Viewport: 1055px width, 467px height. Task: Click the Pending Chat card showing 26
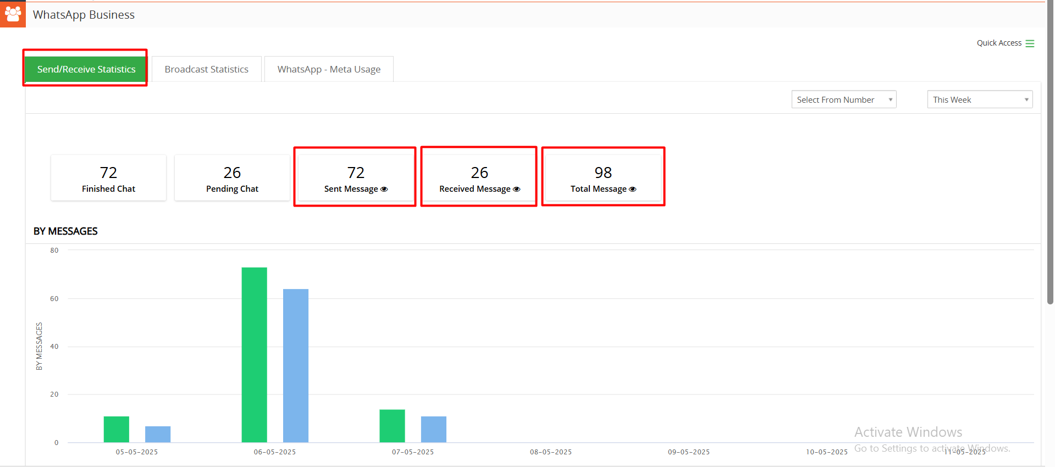232,178
